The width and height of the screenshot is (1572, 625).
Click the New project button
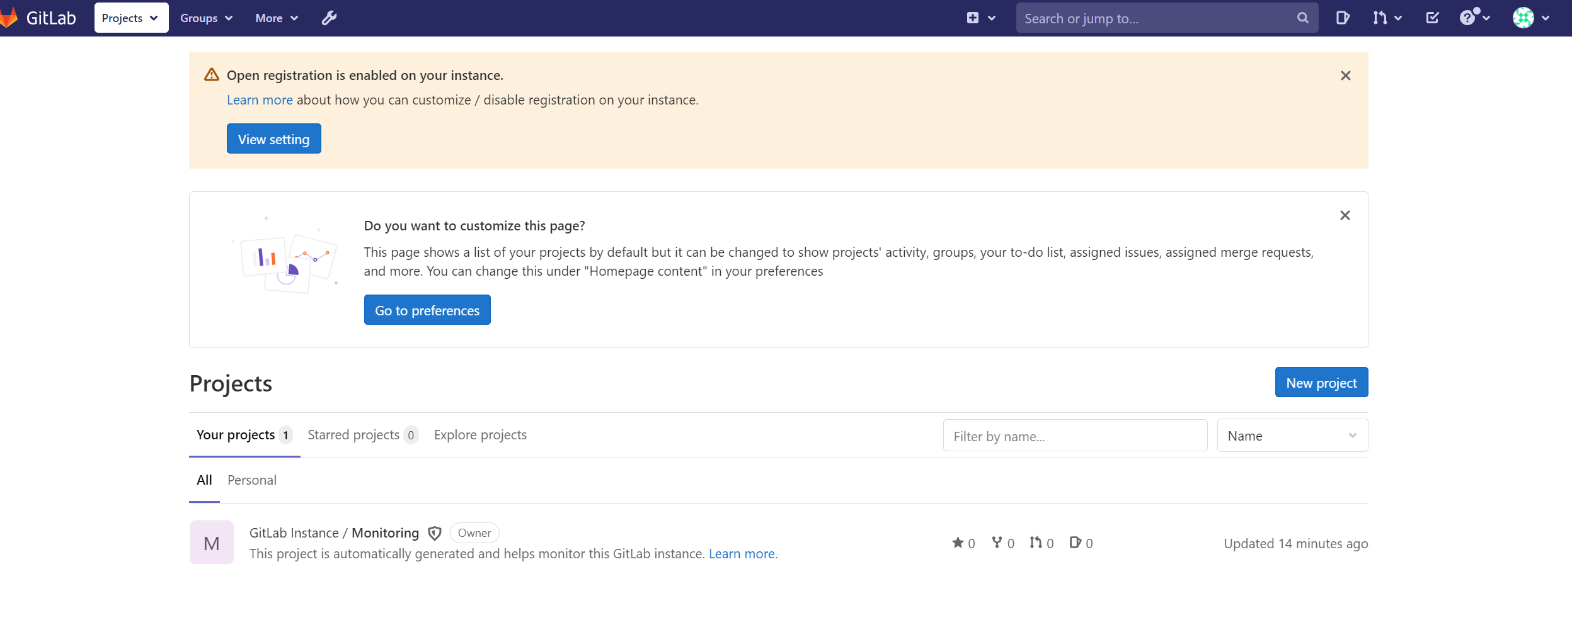point(1321,383)
